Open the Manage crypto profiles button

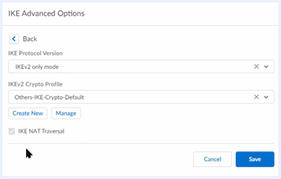66,113
